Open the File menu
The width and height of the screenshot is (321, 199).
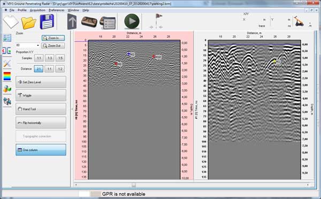pyautogui.click(x=12, y=10)
